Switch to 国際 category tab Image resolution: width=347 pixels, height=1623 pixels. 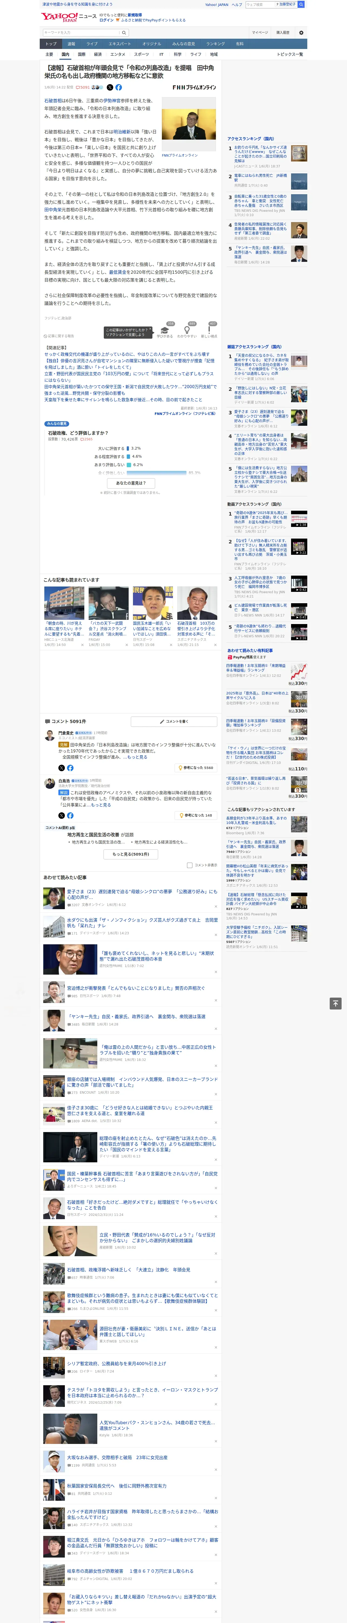(81, 54)
